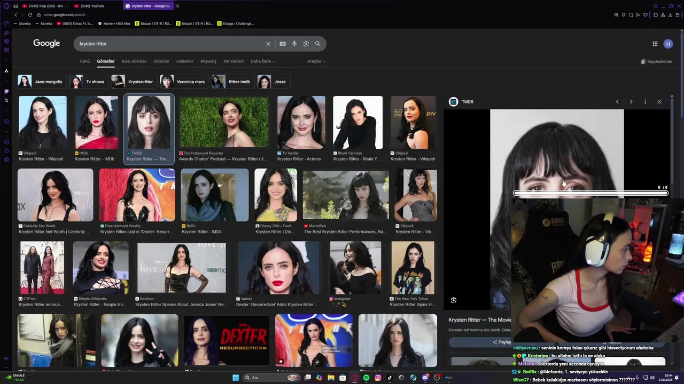Open TikTok from the taskbar

click(390, 378)
